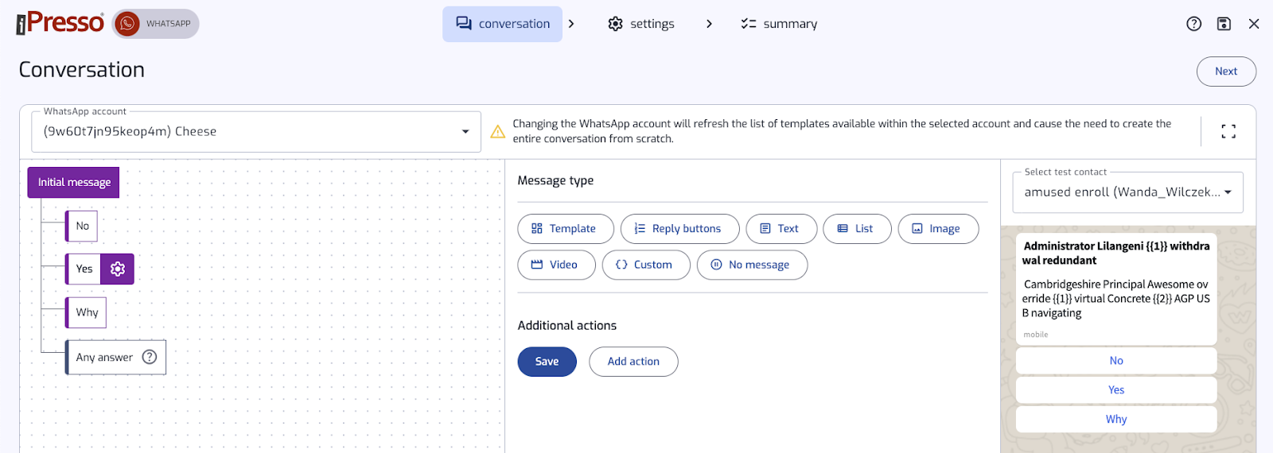Click the help icon beside Any answer
Screen dimensions: 1273x453
pyautogui.click(x=150, y=357)
